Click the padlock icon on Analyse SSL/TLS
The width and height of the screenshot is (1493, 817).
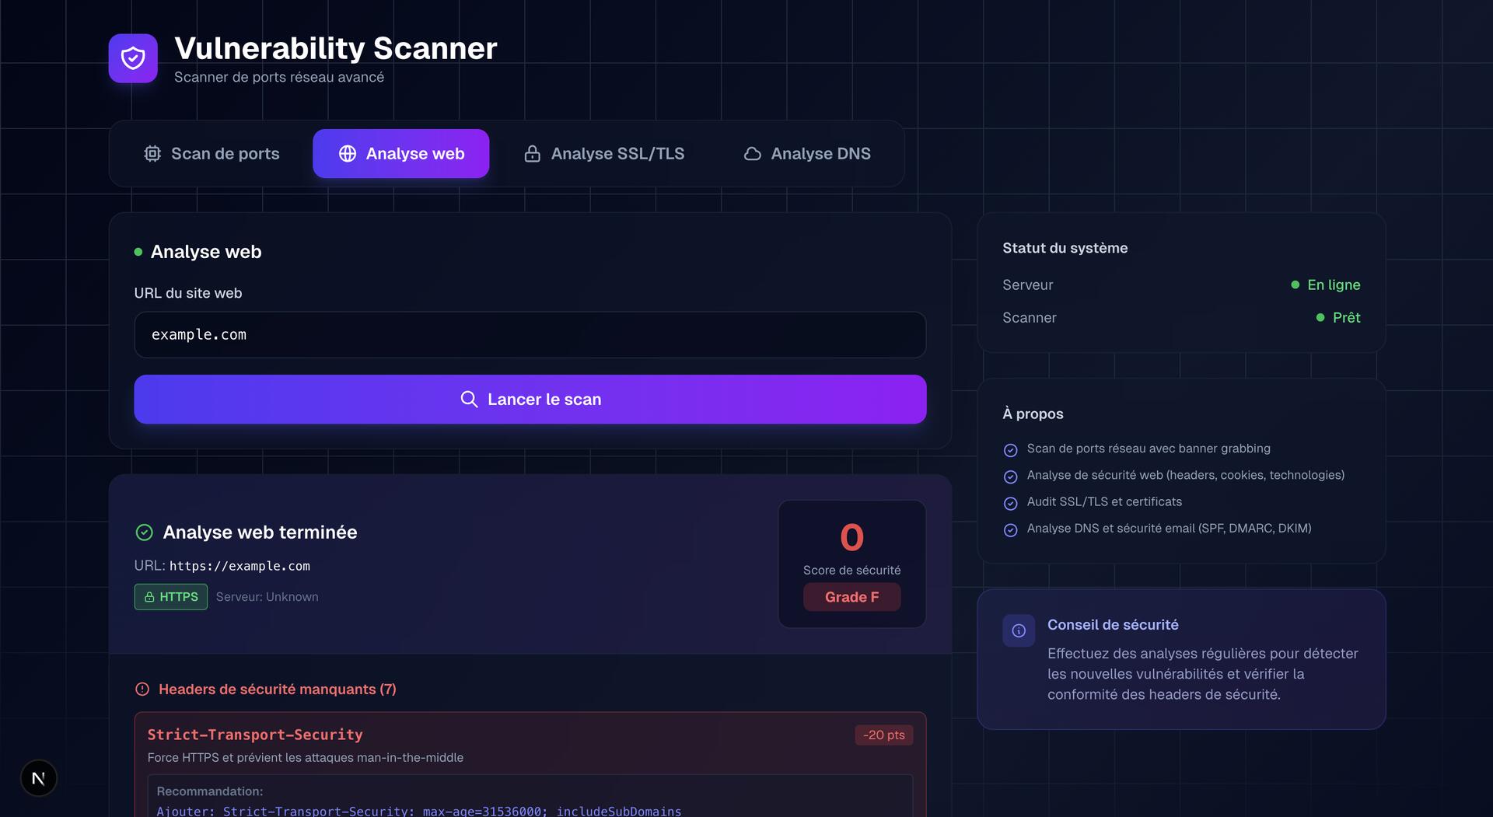(532, 153)
